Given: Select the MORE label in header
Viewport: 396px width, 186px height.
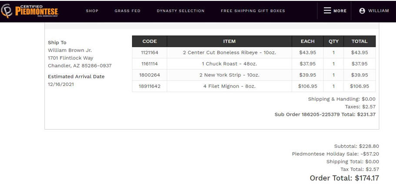Looking at the screenshot, I should pyautogui.click(x=340, y=11).
